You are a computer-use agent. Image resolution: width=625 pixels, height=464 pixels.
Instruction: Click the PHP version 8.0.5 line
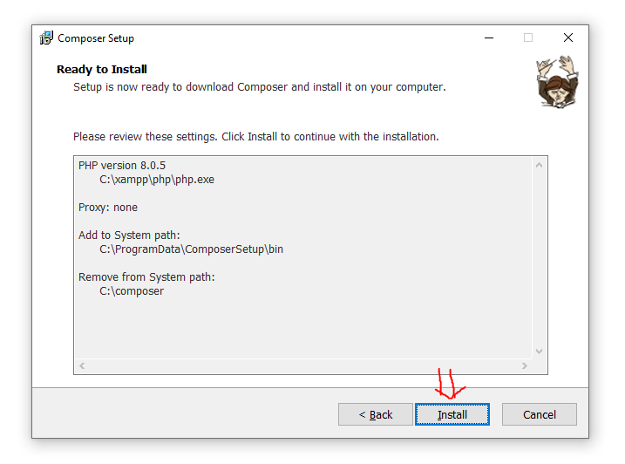pyautogui.click(x=122, y=165)
